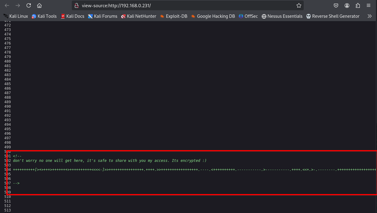Show the site security info icon
This screenshot has height=213, width=377.
pos(77,5)
